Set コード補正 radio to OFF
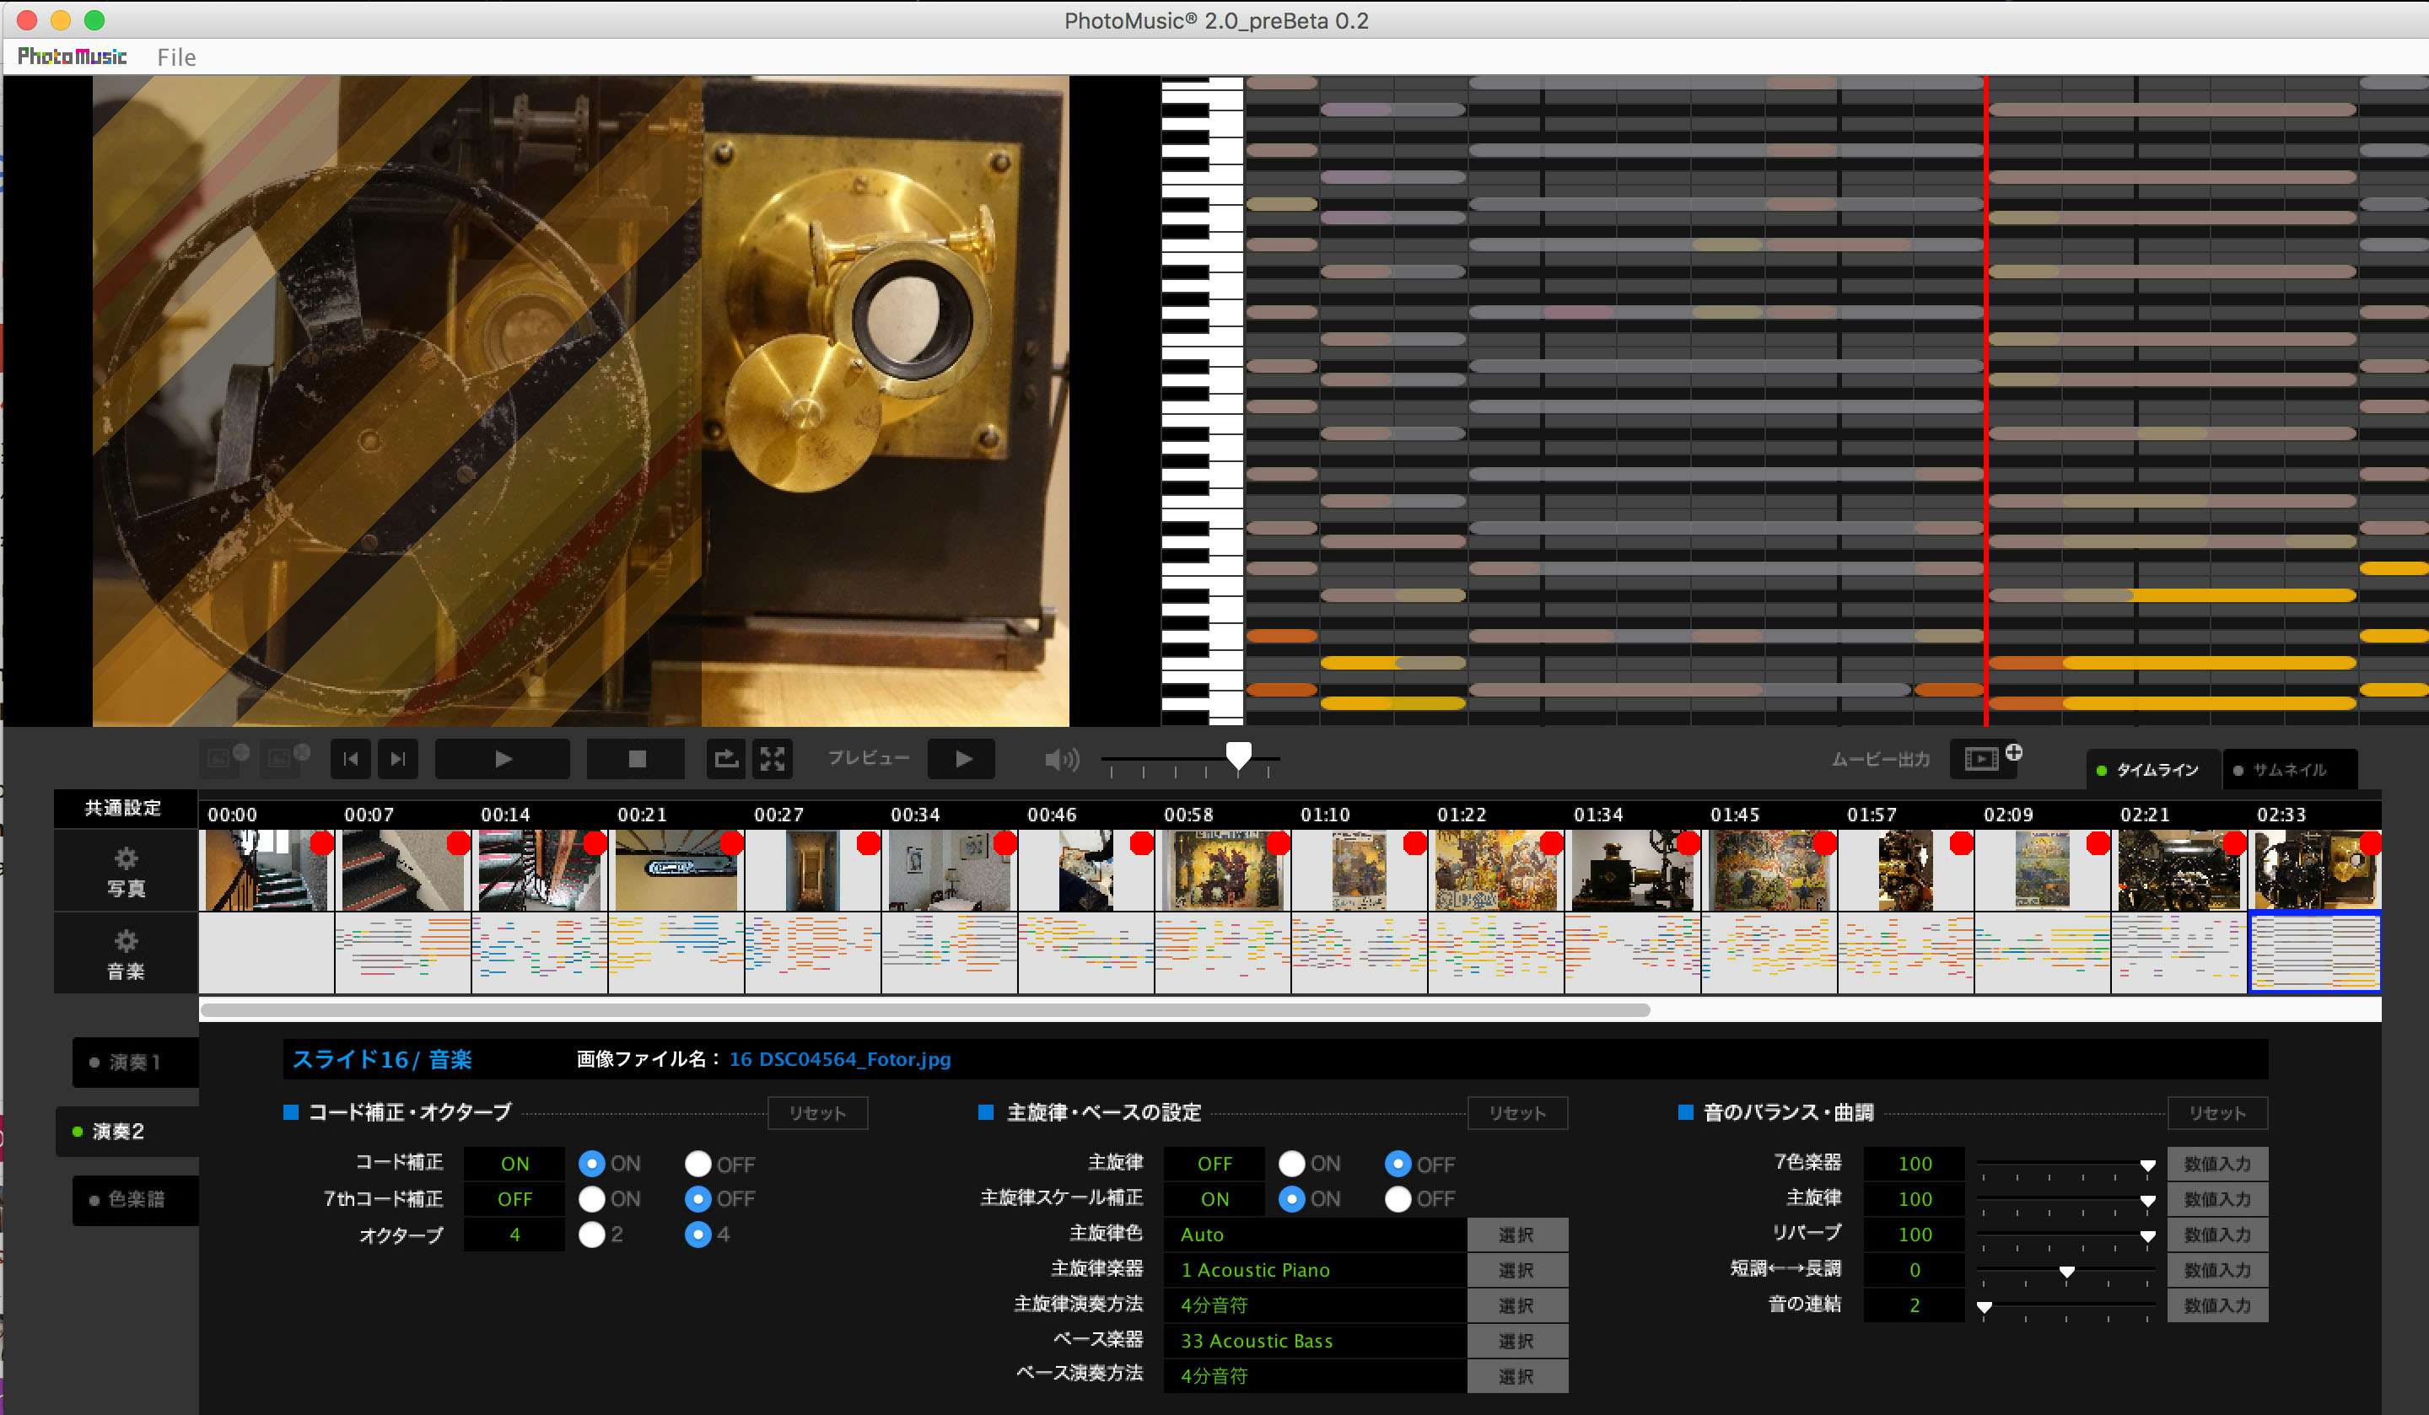This screenshot has width=2429, height=1415. click(697, 1164)
